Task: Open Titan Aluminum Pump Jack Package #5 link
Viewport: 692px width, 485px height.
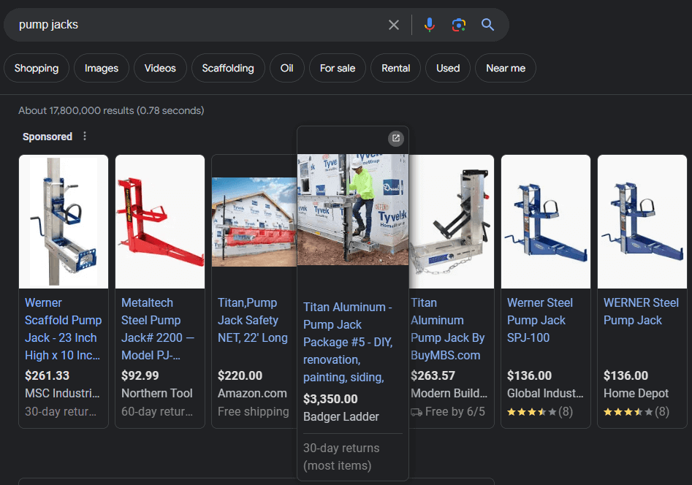Action: point(348,342)
